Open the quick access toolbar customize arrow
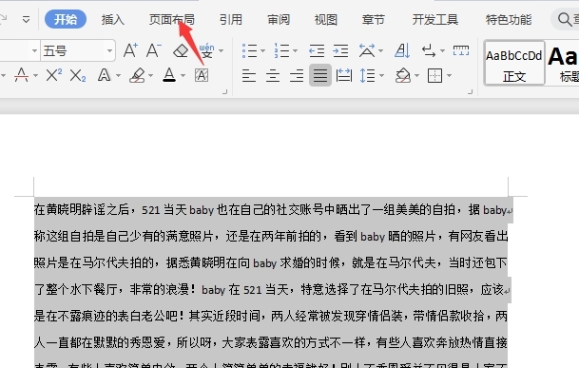The width and height of the screenshot is (579, 368). pos(26,19)
